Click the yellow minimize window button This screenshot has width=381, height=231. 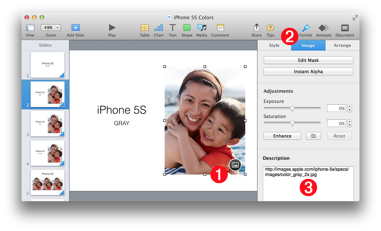34,18
